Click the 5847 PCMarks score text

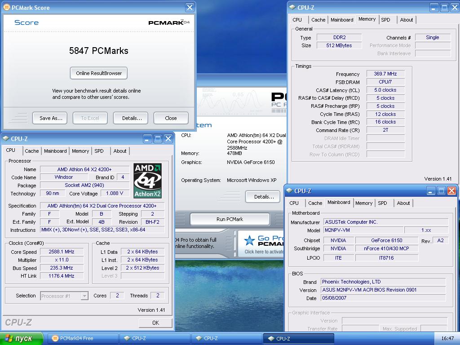98,51
